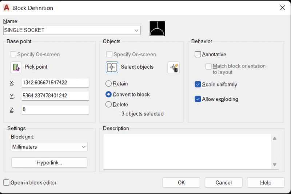291x194 pixels.
Task: Confirm with the OK button
Action: point(181,182)
